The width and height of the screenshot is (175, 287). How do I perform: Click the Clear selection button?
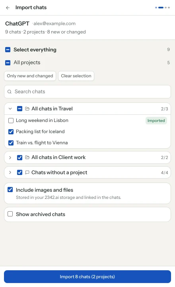point(76,76)
